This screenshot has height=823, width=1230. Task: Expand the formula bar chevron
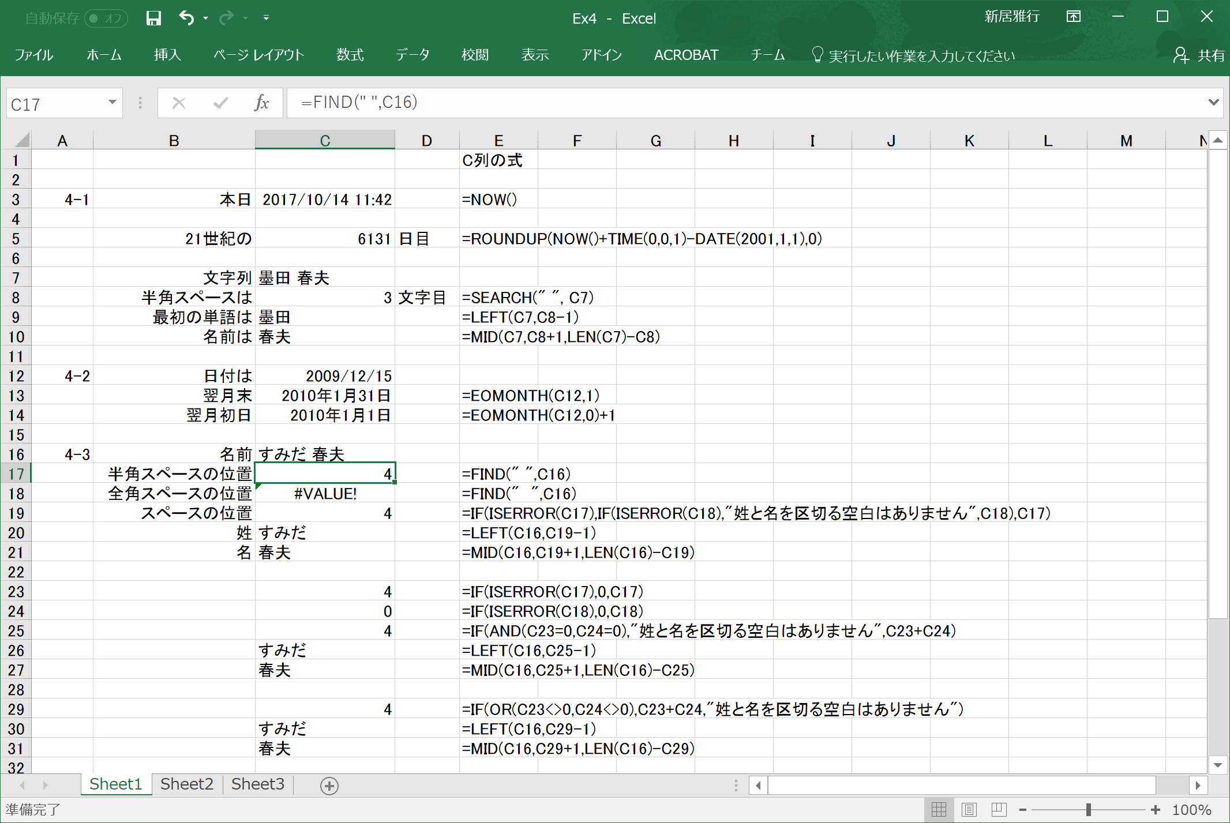tap(1213, 102)
